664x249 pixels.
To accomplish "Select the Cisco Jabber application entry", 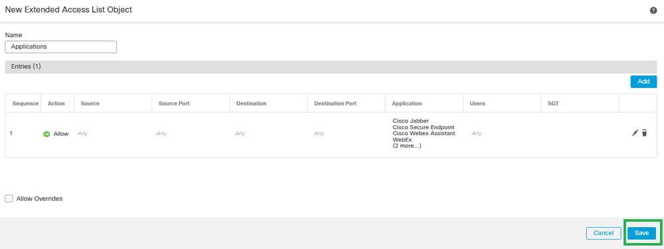I will (x=411, y=121).
